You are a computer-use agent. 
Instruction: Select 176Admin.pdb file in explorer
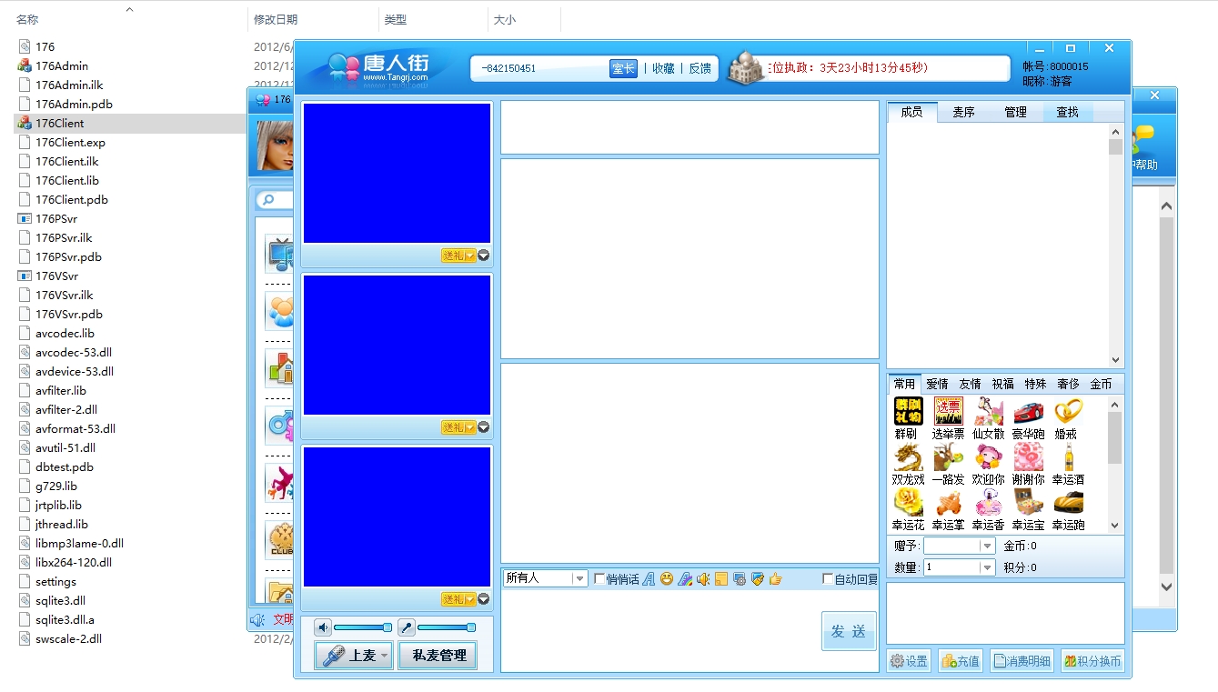74,104
